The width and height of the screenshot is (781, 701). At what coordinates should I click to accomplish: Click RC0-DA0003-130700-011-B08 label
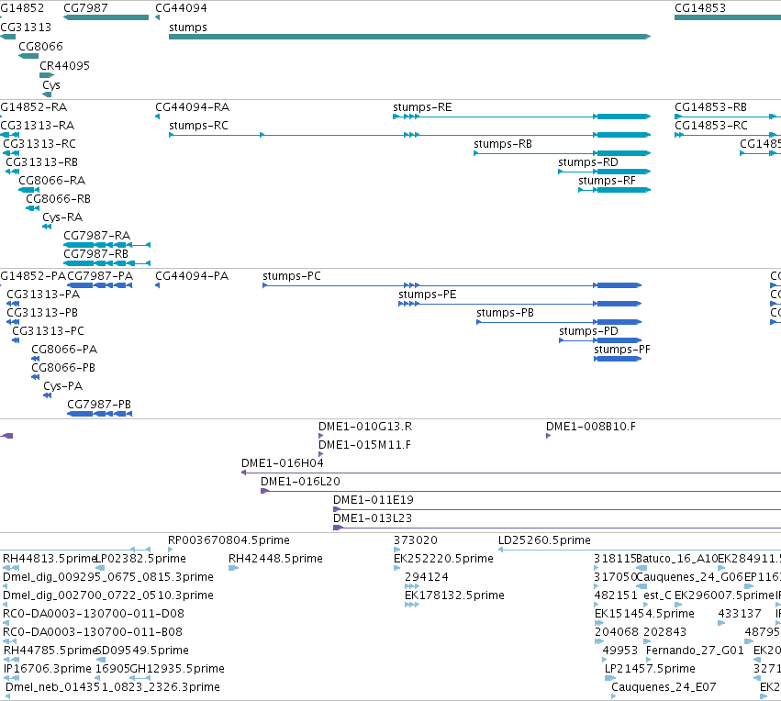click(93, 632)
